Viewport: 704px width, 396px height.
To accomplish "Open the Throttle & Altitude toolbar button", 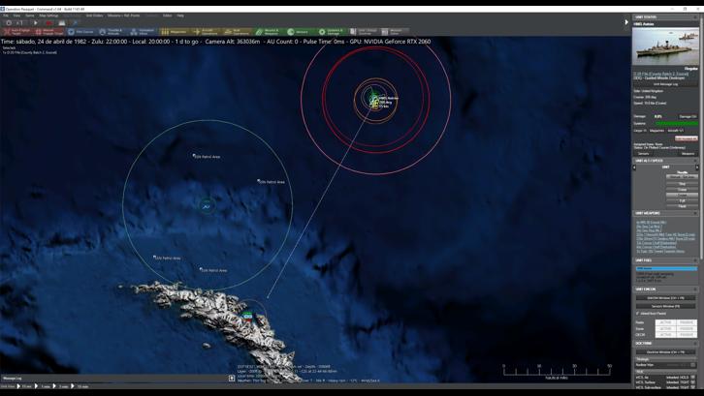I will tap(112, 32).
